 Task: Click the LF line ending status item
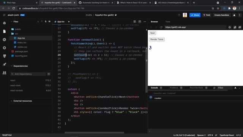[x=216, y=135]
